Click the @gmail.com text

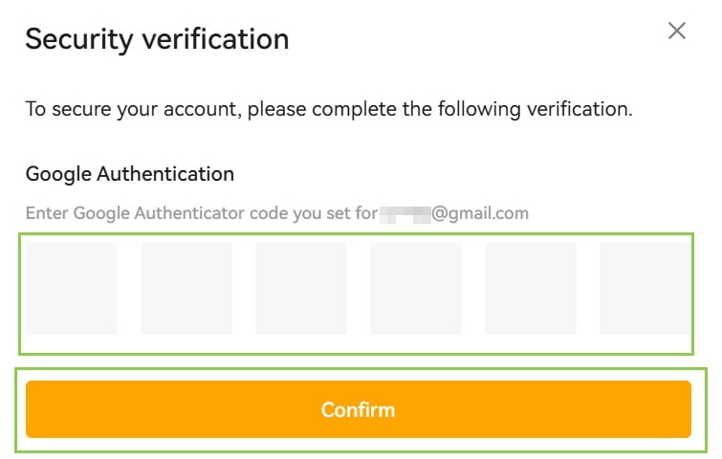pos(480,212)
